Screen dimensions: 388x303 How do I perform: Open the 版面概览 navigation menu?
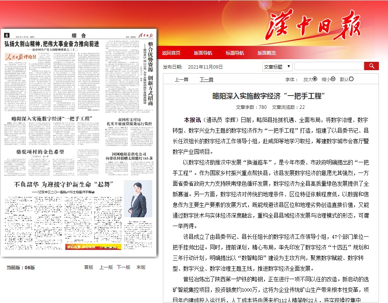267,53
